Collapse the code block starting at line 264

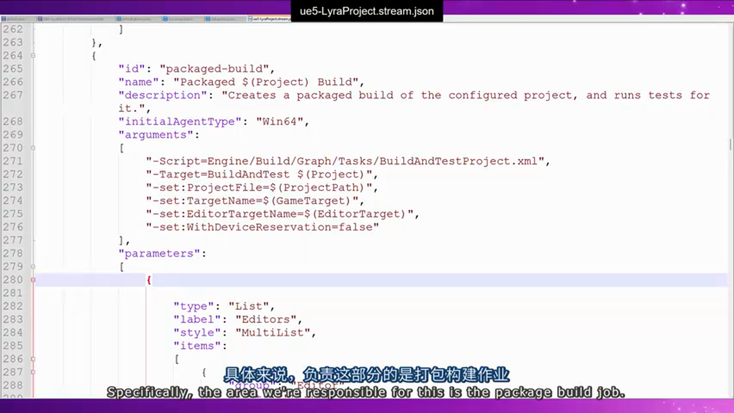33,55
